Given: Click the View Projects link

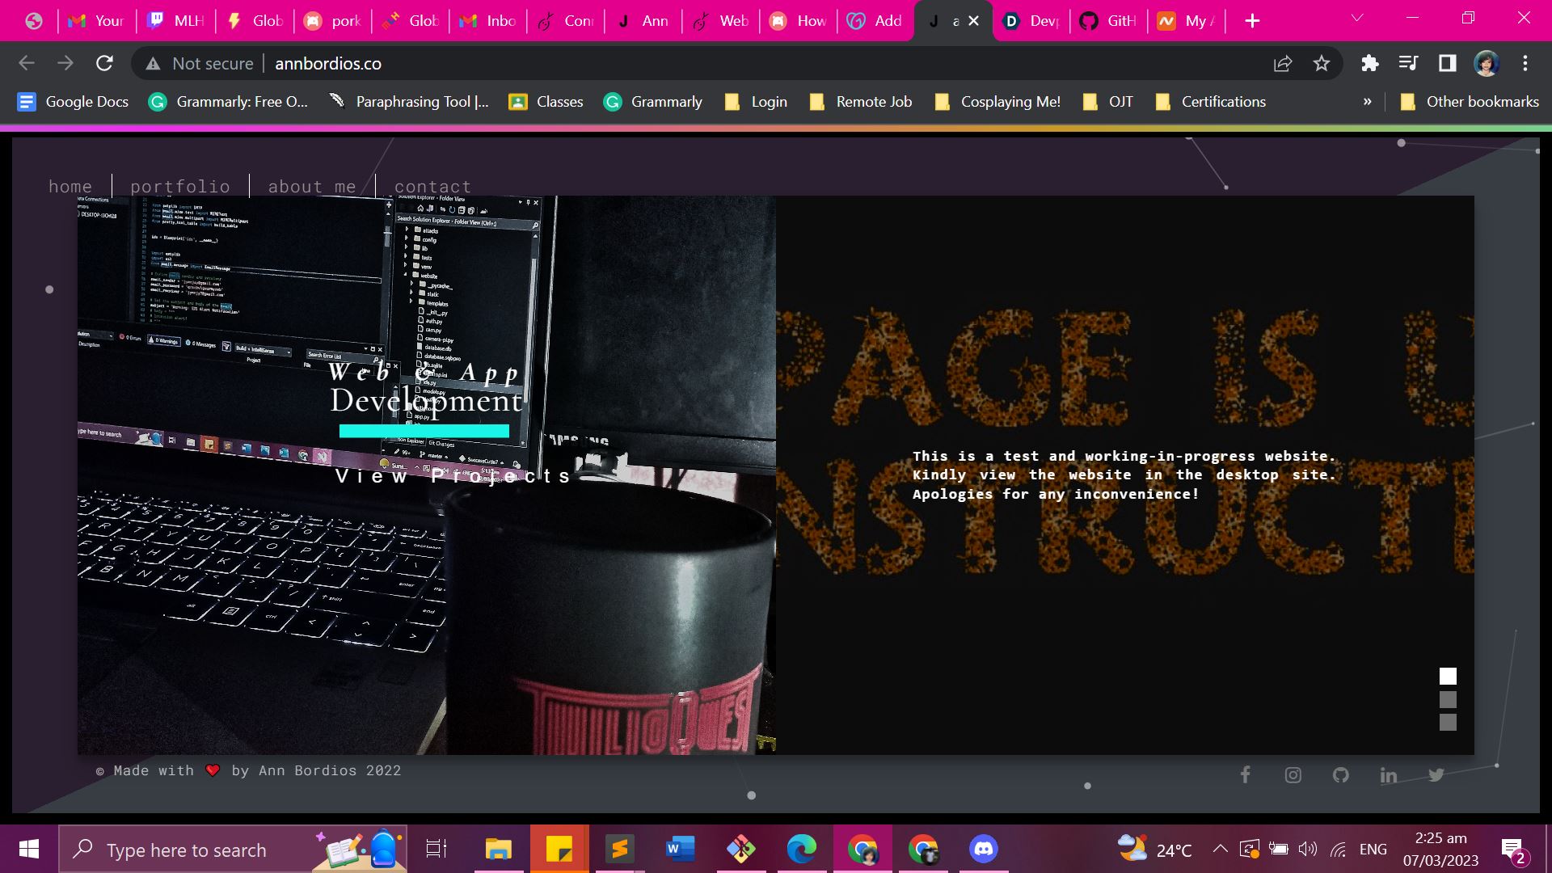Looking at the screenshot, I should tap(453, 476).
